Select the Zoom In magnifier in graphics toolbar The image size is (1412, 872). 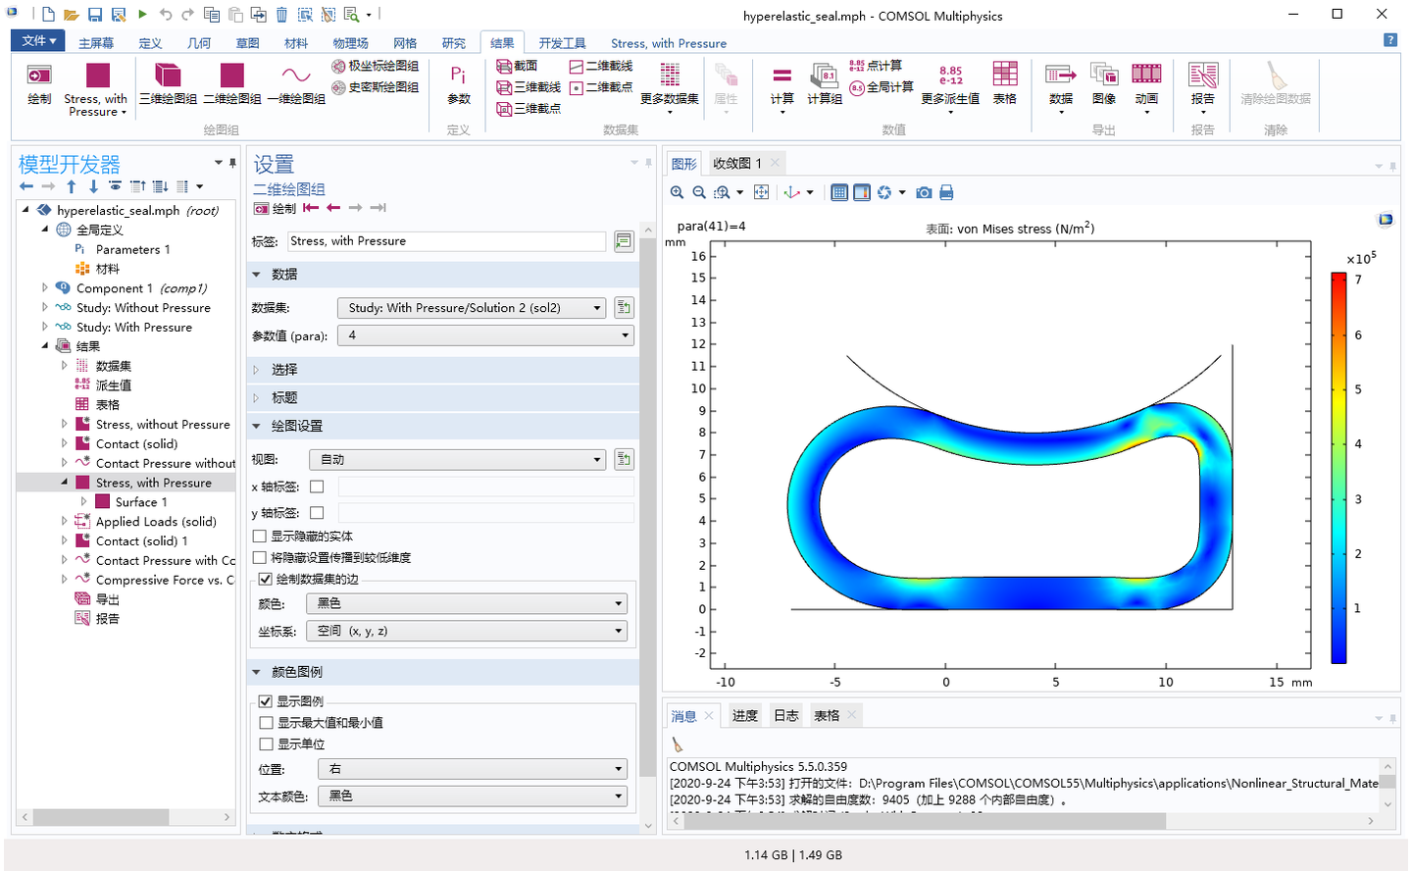point(676,192)
